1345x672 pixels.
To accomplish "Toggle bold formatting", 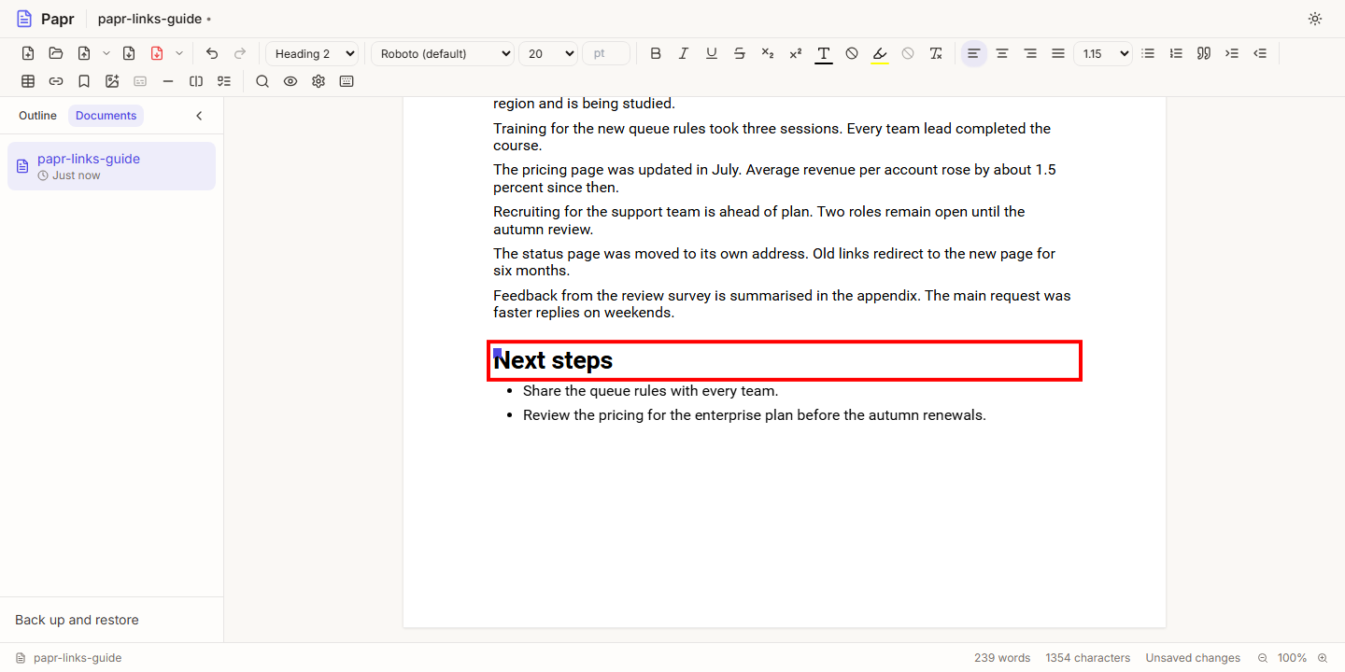I will click(656, 53).
